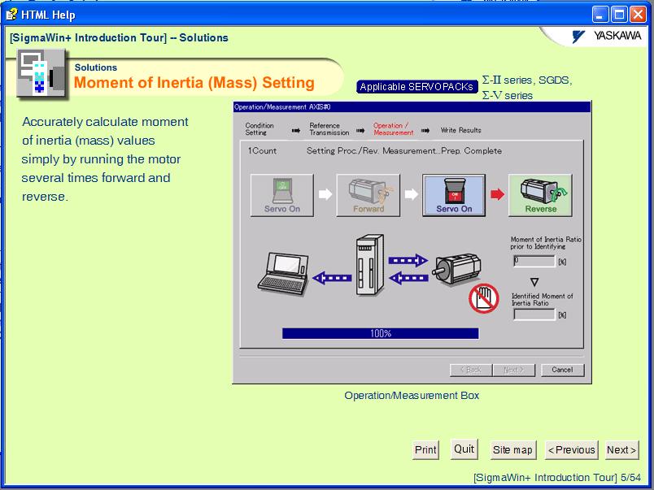The height and width of the screenshot is (490, 654).
Task: Click the Applicable SERVOPACKs label
Action: click(x=416, y=87)
